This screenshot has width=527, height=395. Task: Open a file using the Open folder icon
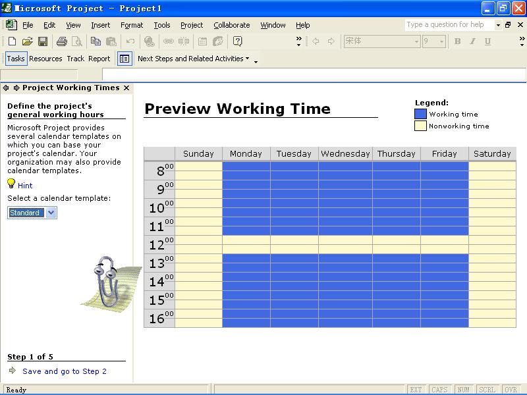pyautogui.click(x=27, y=41)
